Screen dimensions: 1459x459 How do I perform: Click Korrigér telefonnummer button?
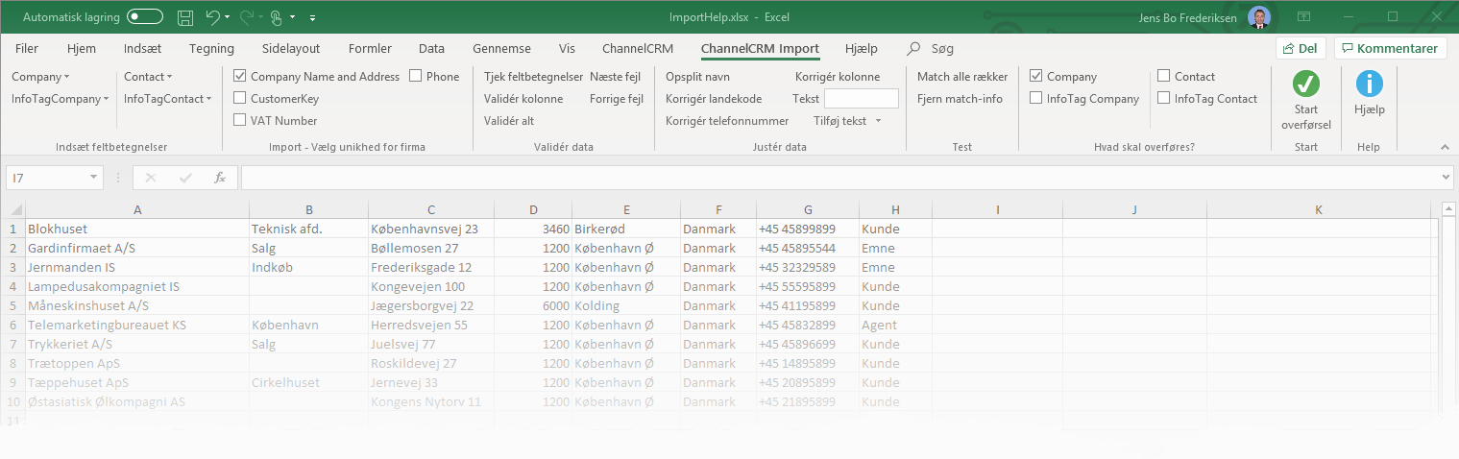pyautogui.click(x=727, y=121)
